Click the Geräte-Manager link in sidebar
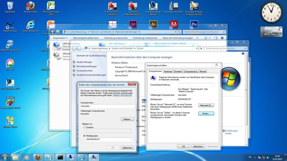 point(84,62)
